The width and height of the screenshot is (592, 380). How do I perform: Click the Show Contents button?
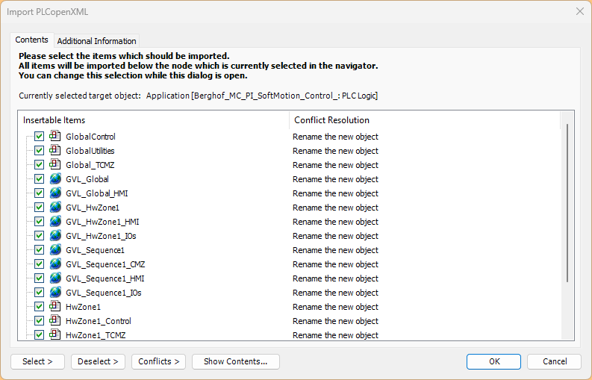point(236,361)
